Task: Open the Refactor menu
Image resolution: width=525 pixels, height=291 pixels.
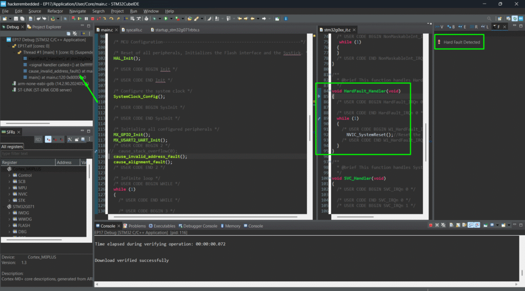Action: [55, 11]
